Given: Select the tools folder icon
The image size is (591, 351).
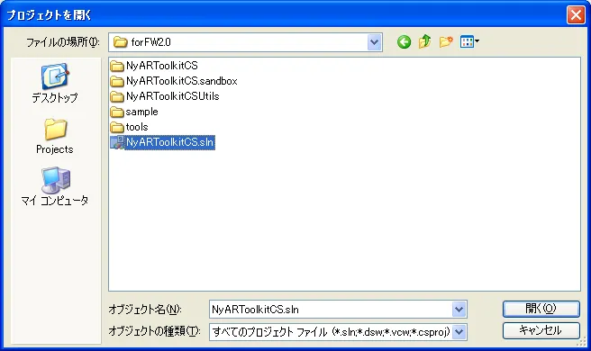Looking at the screenshot, I should 117,127.
